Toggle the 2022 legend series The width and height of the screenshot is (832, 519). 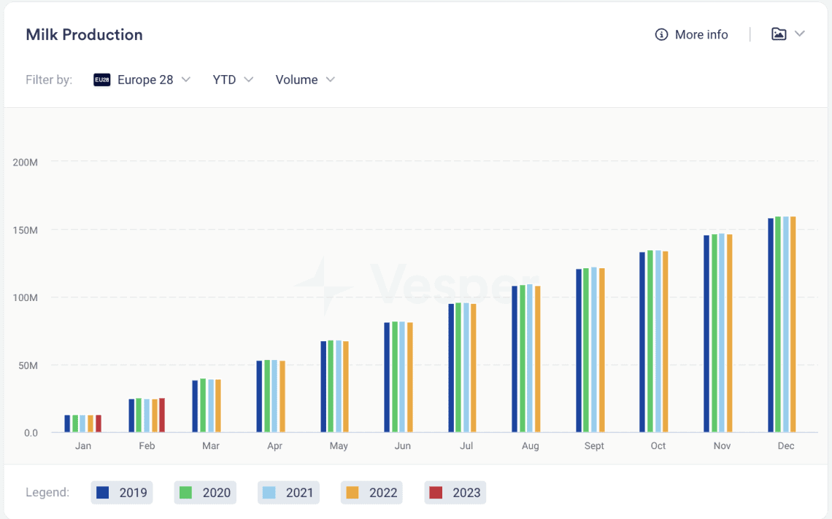pos(371,493)
